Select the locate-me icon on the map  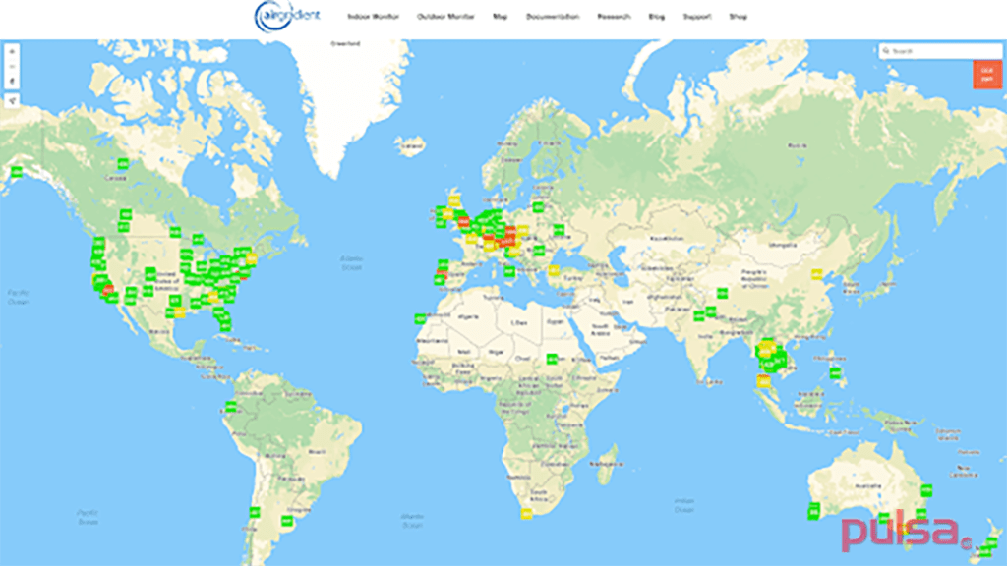point(11,80)
